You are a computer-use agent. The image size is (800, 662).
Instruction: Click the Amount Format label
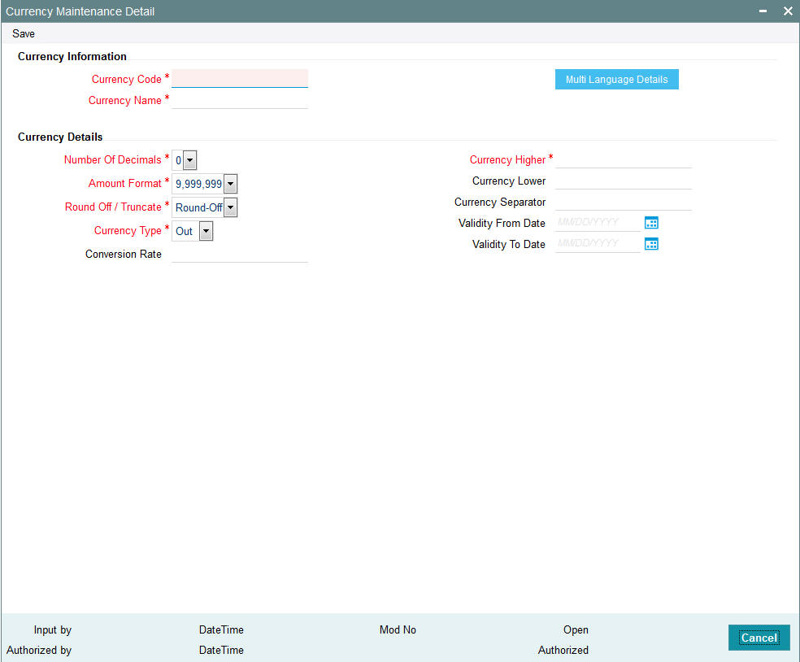[125, 183]
